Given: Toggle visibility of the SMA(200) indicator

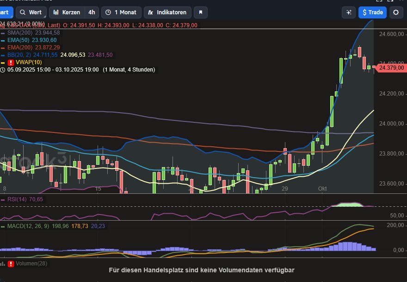Looking at the screenshot, I should pos(19,33).
